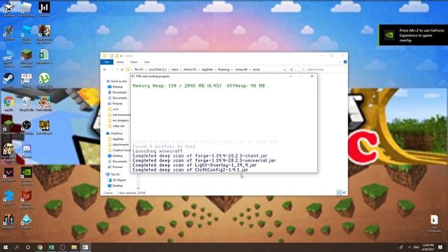Image resolution: width=448 pixels, height=252 pixels.
Task: Expand the Explorer ribbon chevron
Action: coord(340,62)
